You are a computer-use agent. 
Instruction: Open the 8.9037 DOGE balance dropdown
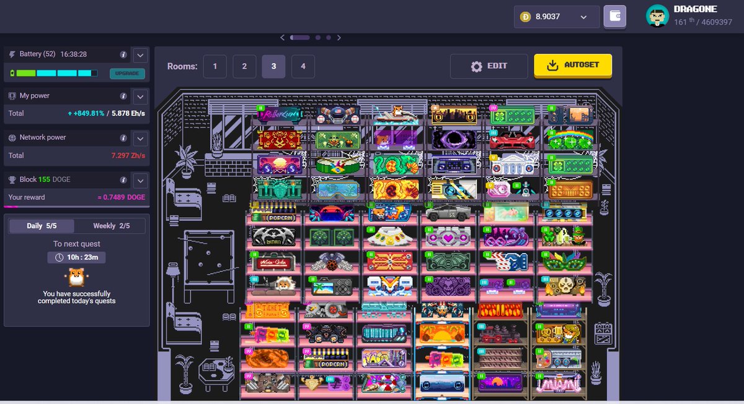[x=556, y=17]
